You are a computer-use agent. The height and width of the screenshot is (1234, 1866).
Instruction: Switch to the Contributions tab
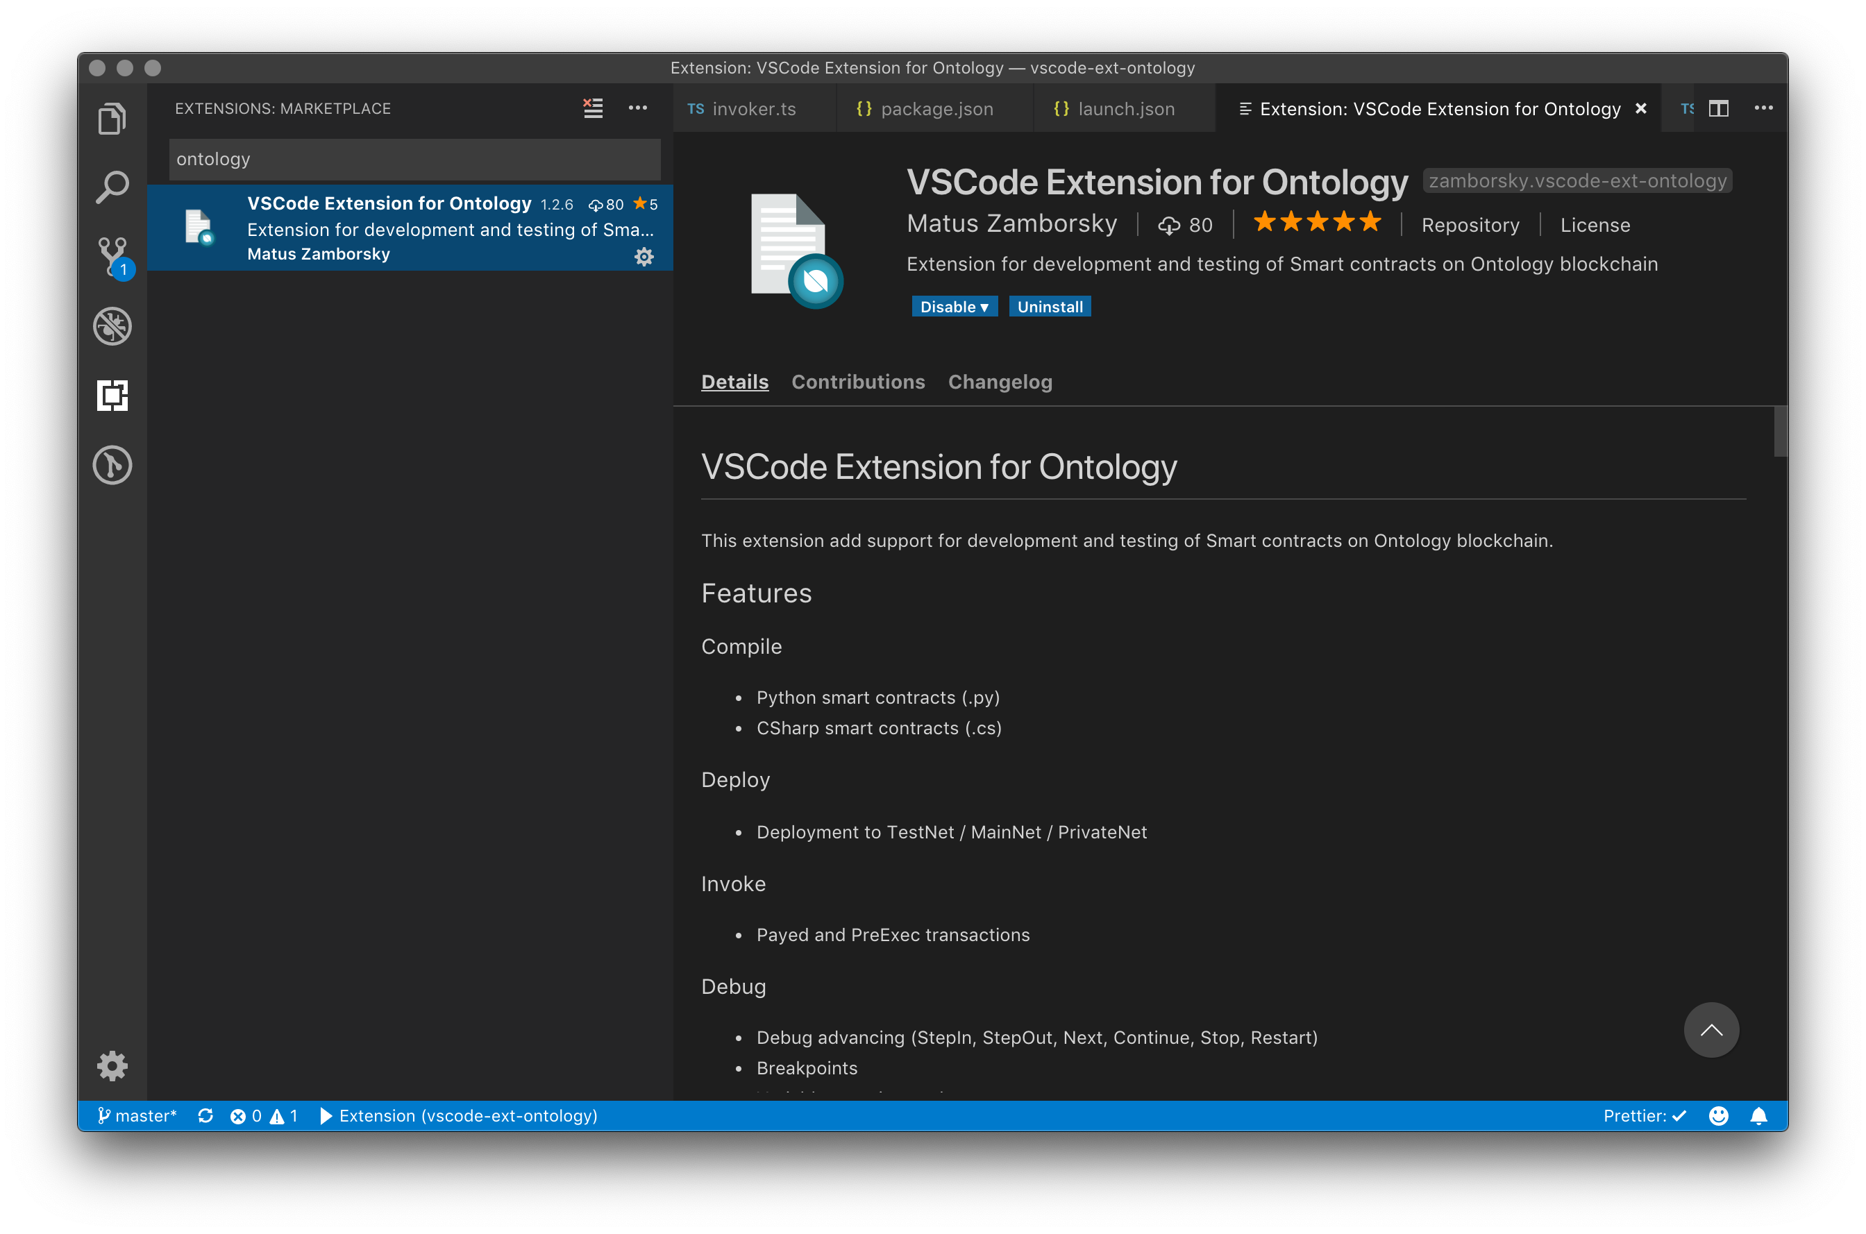click(x=858, y=382)
